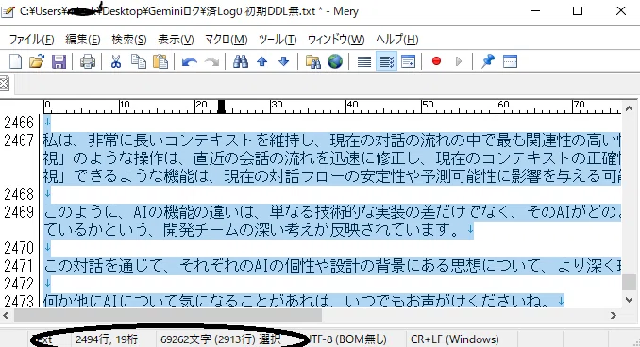Image resolution: width=640 pixels, height=347 pixels.
Task: Select the no-wrap line mode icon
Action: [x=364, y=61]
